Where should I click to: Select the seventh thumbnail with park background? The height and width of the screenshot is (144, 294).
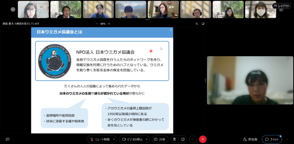[x=228, y=9]
